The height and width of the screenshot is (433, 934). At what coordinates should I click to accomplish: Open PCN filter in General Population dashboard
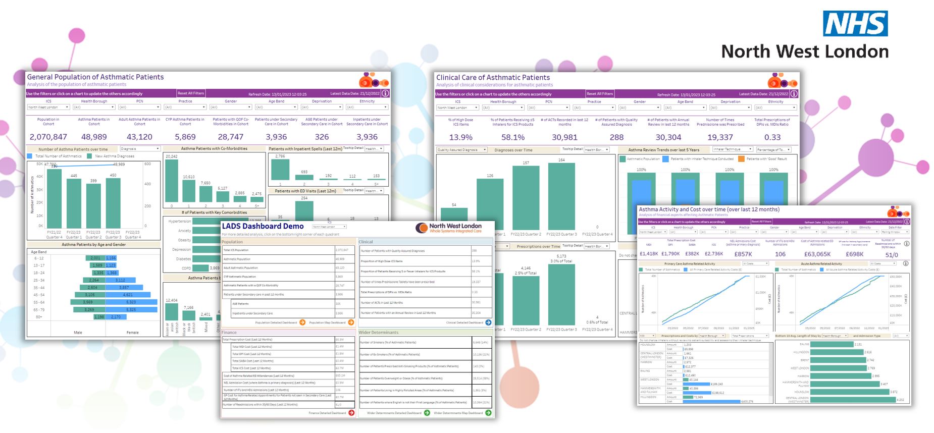[139, 107]
